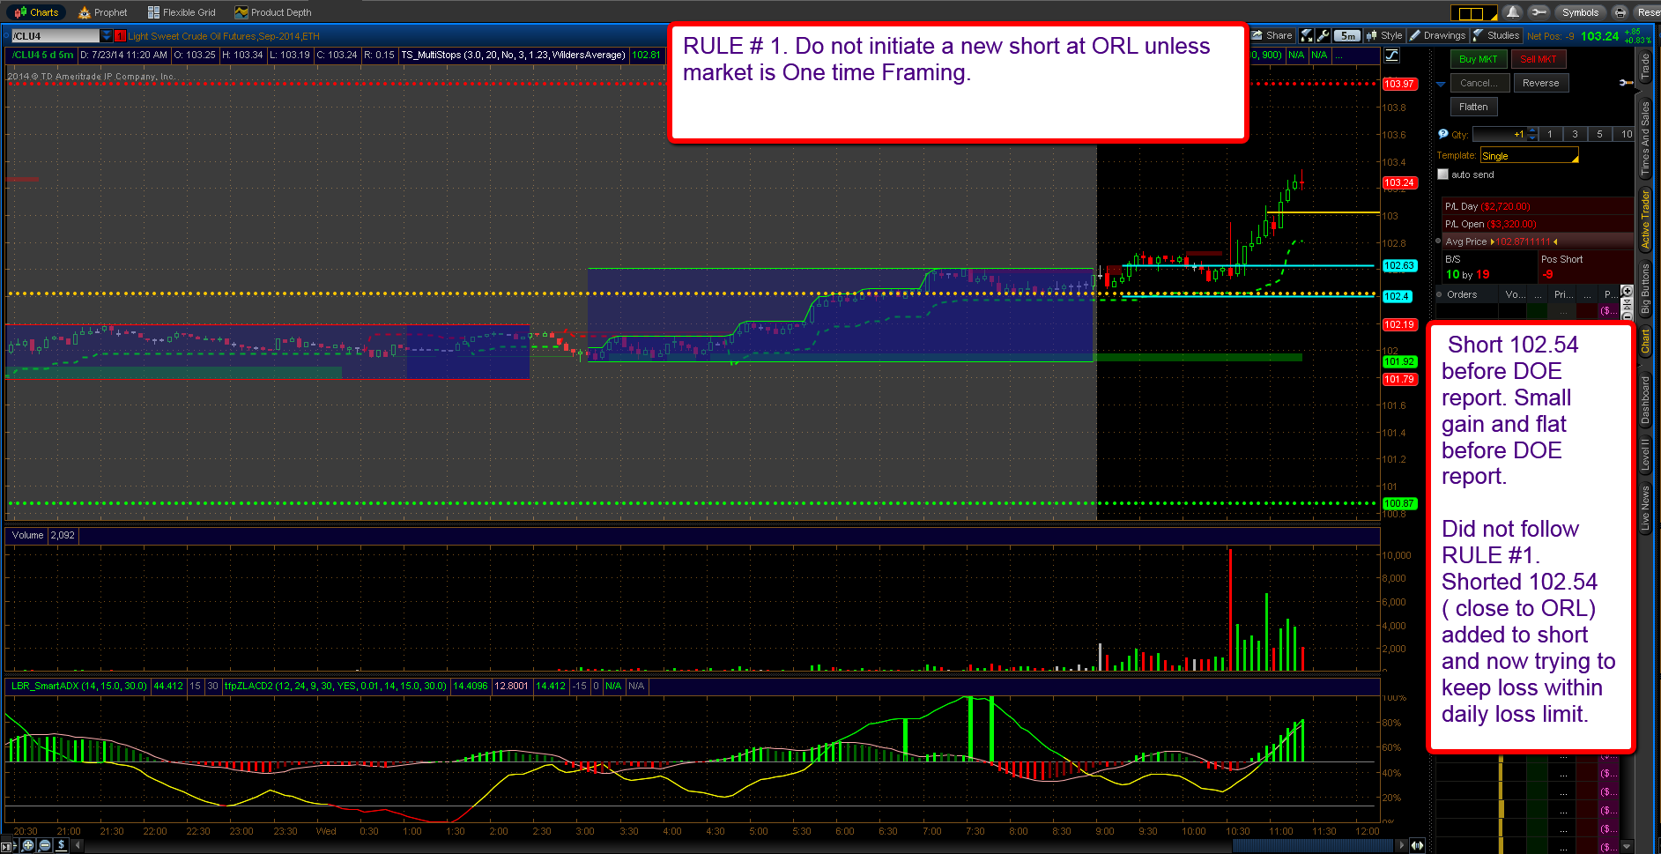
Task: Click the Qty input field showing +1
Action: (x=1499, y=134)
